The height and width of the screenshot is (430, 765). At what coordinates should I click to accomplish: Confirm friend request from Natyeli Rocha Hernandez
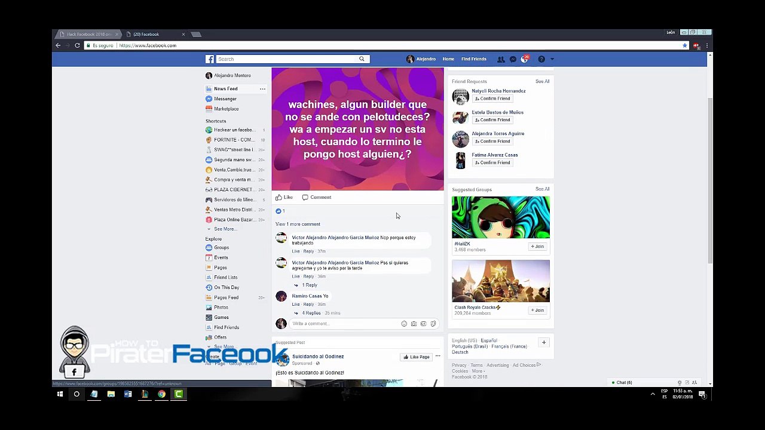coord(492,99)
